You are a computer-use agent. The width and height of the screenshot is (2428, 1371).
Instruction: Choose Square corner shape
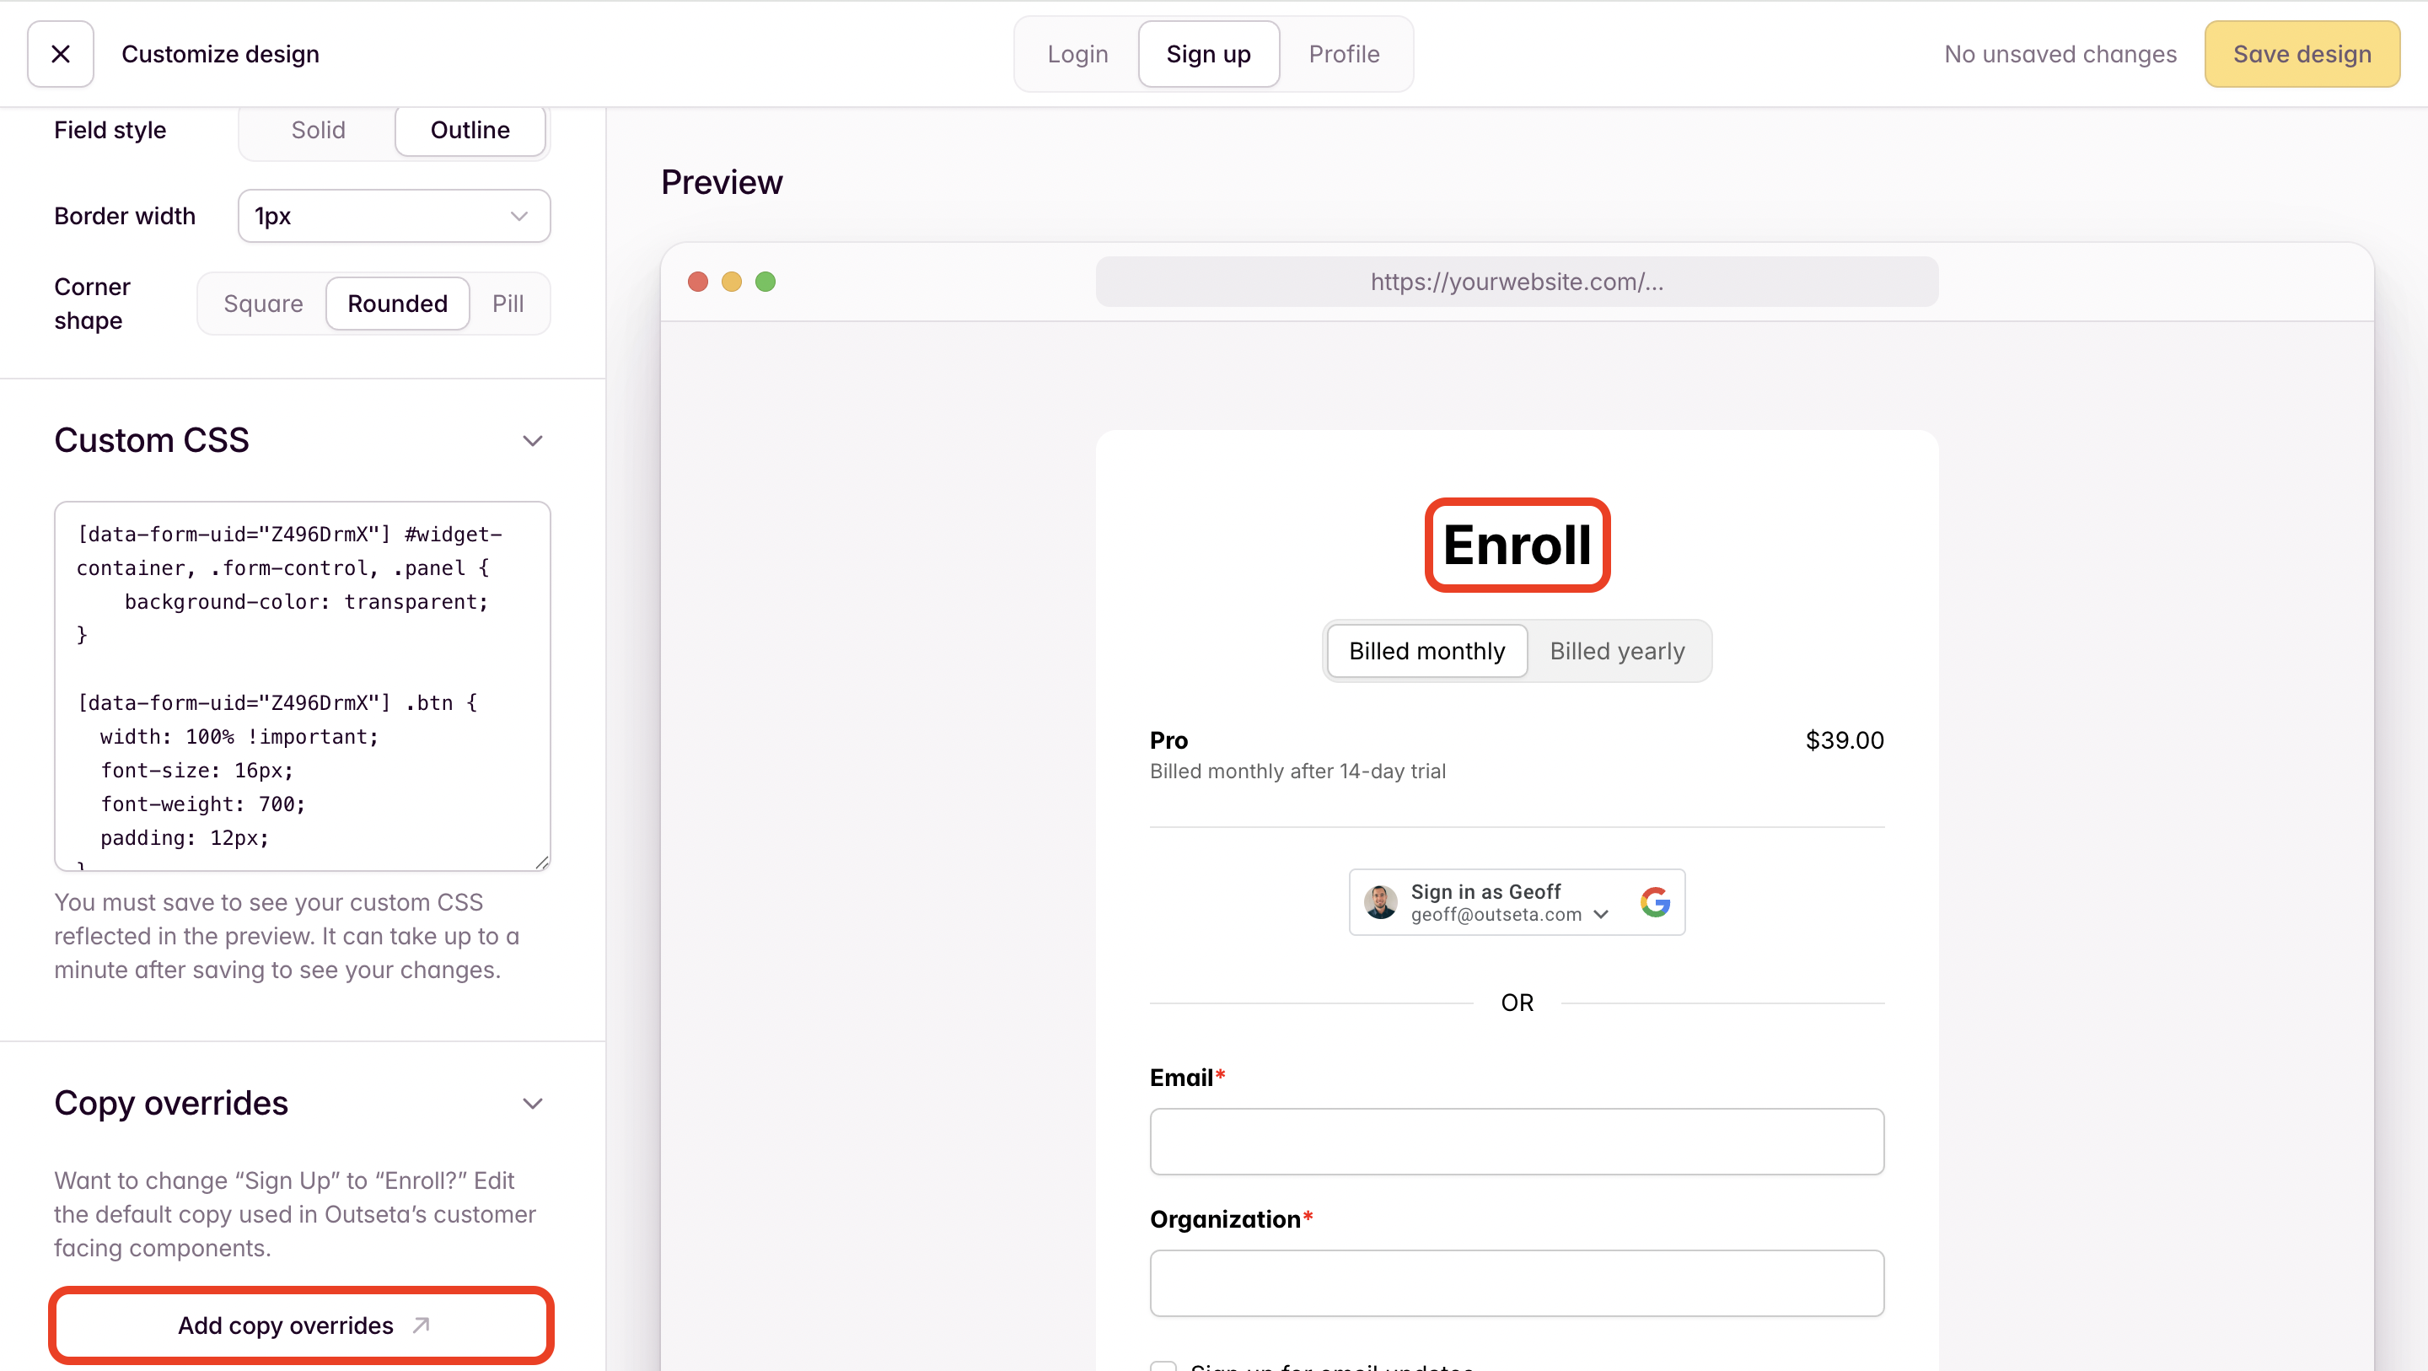click(263, 304)
